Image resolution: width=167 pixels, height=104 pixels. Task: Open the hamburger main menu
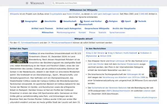pos(27,3)
